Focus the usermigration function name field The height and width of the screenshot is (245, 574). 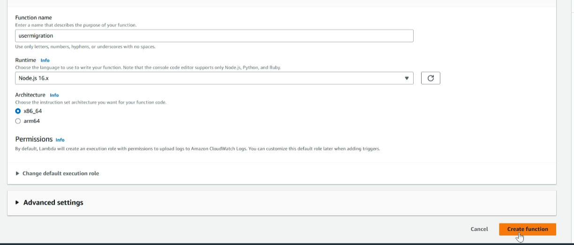(x=214, y=36)
